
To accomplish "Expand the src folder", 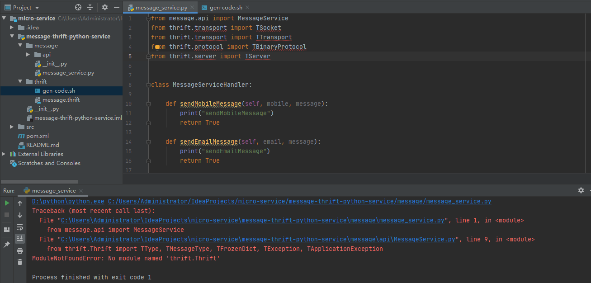I will coord(12,127).
